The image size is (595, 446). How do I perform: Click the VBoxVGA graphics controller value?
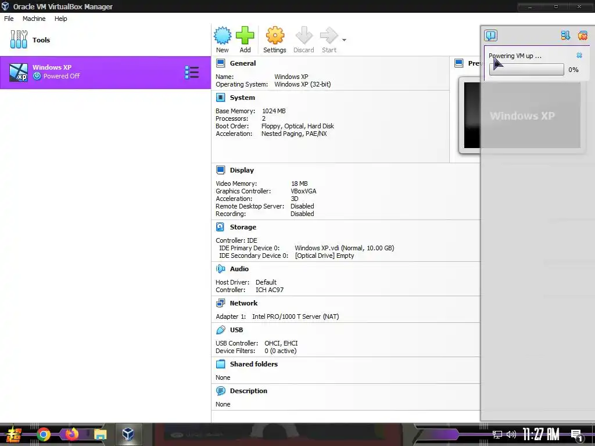[x=303, y=191]
